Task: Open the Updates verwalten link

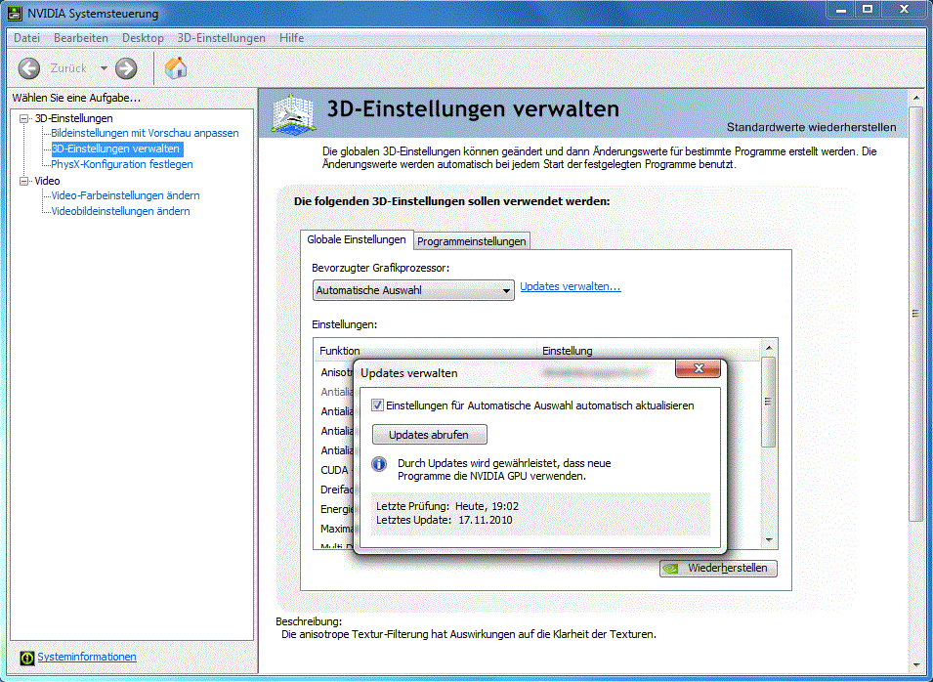Action: coord(570,286)
